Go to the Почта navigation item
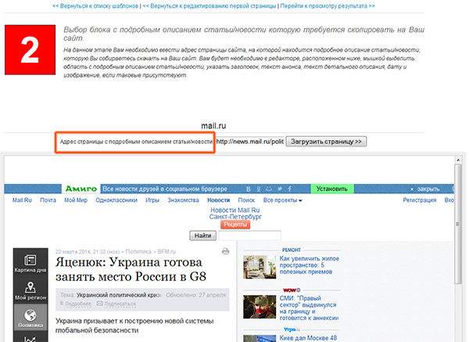469x342 pixels. [x=48, y=201]
